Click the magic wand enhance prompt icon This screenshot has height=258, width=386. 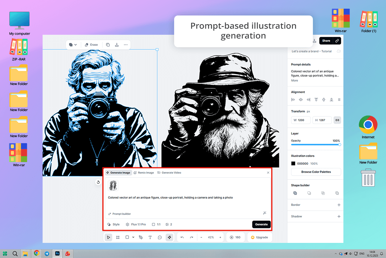pos(265,213)
